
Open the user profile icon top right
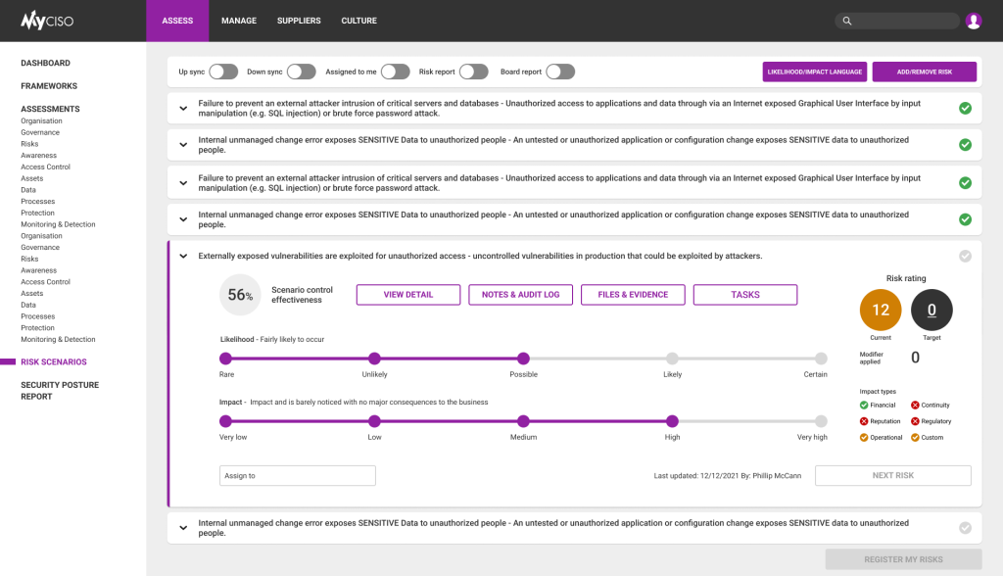pos(974,20)
